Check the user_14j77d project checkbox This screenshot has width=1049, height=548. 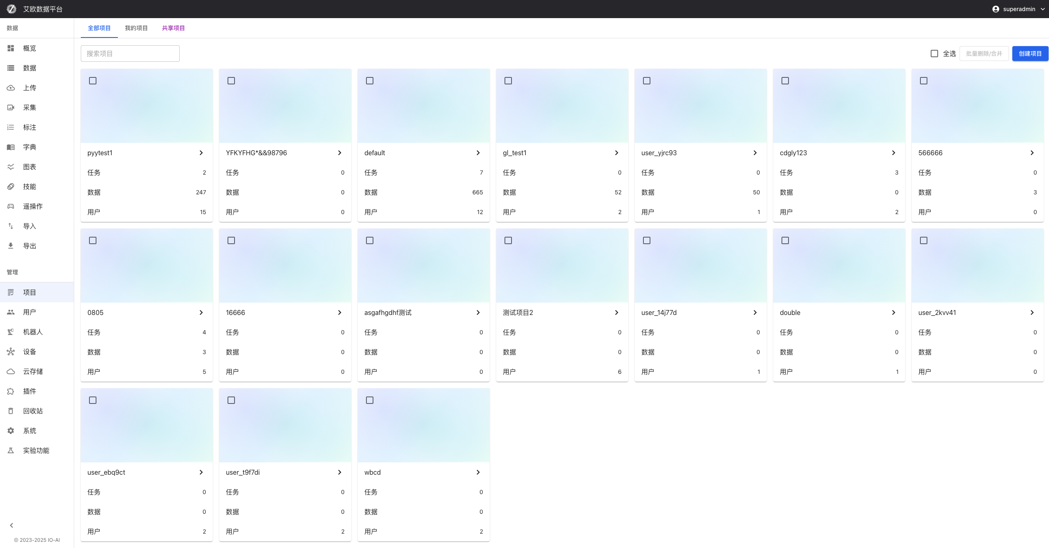pyautogui.click(x=647, y=240)
